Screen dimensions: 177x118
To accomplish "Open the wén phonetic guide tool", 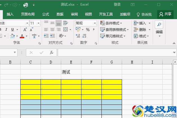I will coord(34,36).
